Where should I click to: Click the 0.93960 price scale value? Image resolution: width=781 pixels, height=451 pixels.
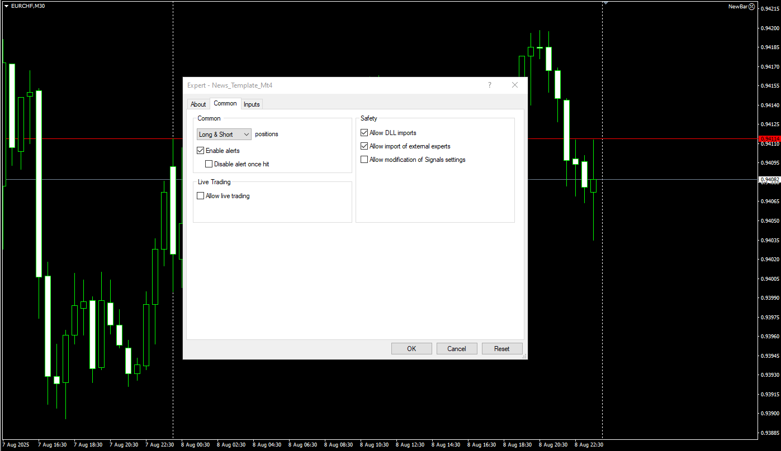(x=770, y=337)
